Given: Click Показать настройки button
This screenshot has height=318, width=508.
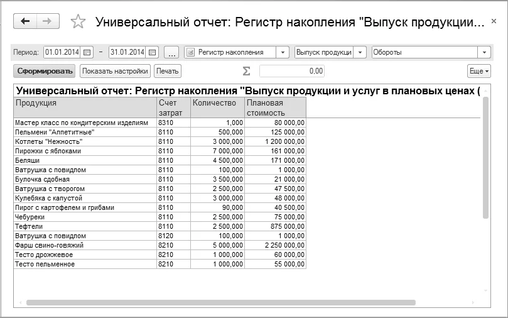Looking at the screenshot, I should [x=115, y=71].
